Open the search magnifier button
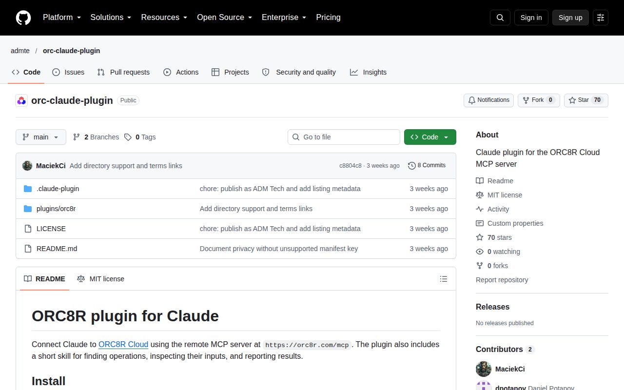Image resolution: width=624 pixels, height=390 pixels. 500,18
